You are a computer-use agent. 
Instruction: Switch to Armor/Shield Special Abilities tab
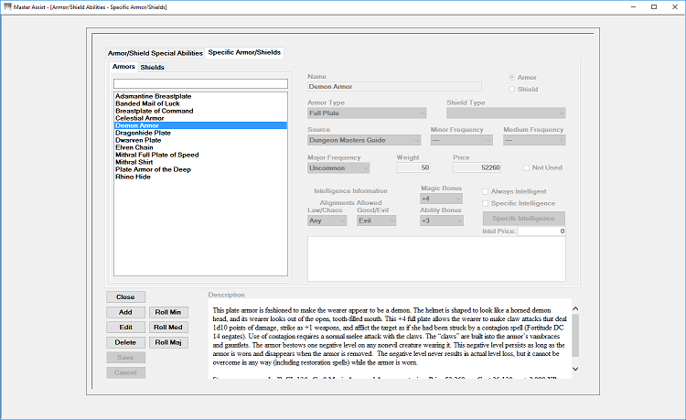click(155, 53)
